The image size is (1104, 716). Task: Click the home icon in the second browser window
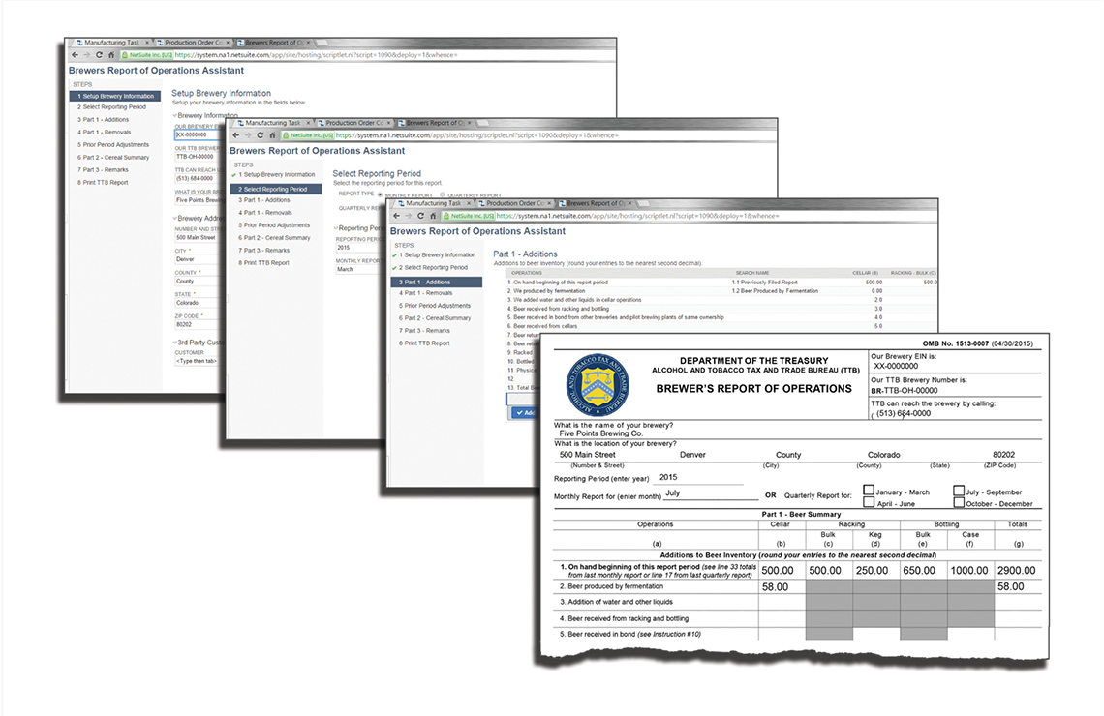271,135
